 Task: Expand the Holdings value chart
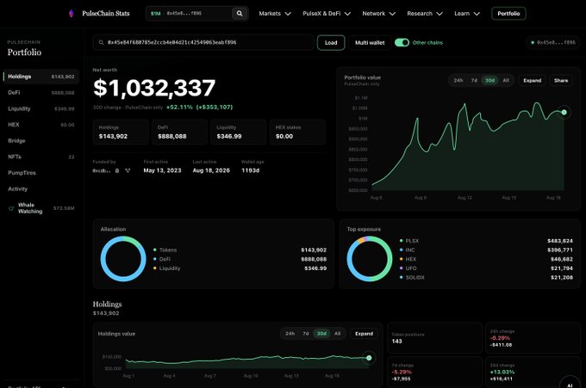(364, 334)
